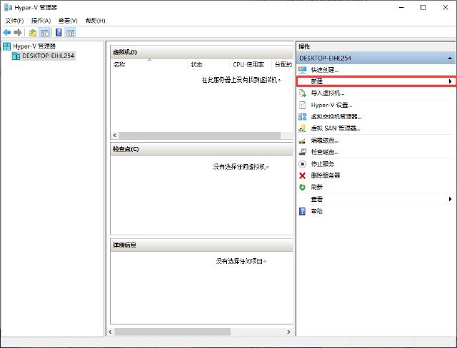457x348 pixels.
Task: Click the blue help toolbar icon
Action: coord(59,33)
